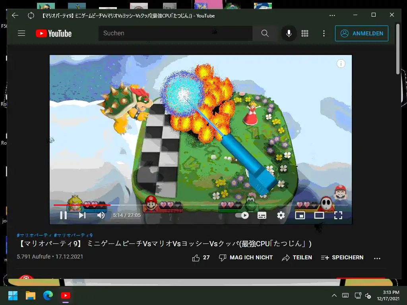The width and height of the screenshot is (407, 305).
Task: Click the magnifier search button
Action: (x=265, y=33)
